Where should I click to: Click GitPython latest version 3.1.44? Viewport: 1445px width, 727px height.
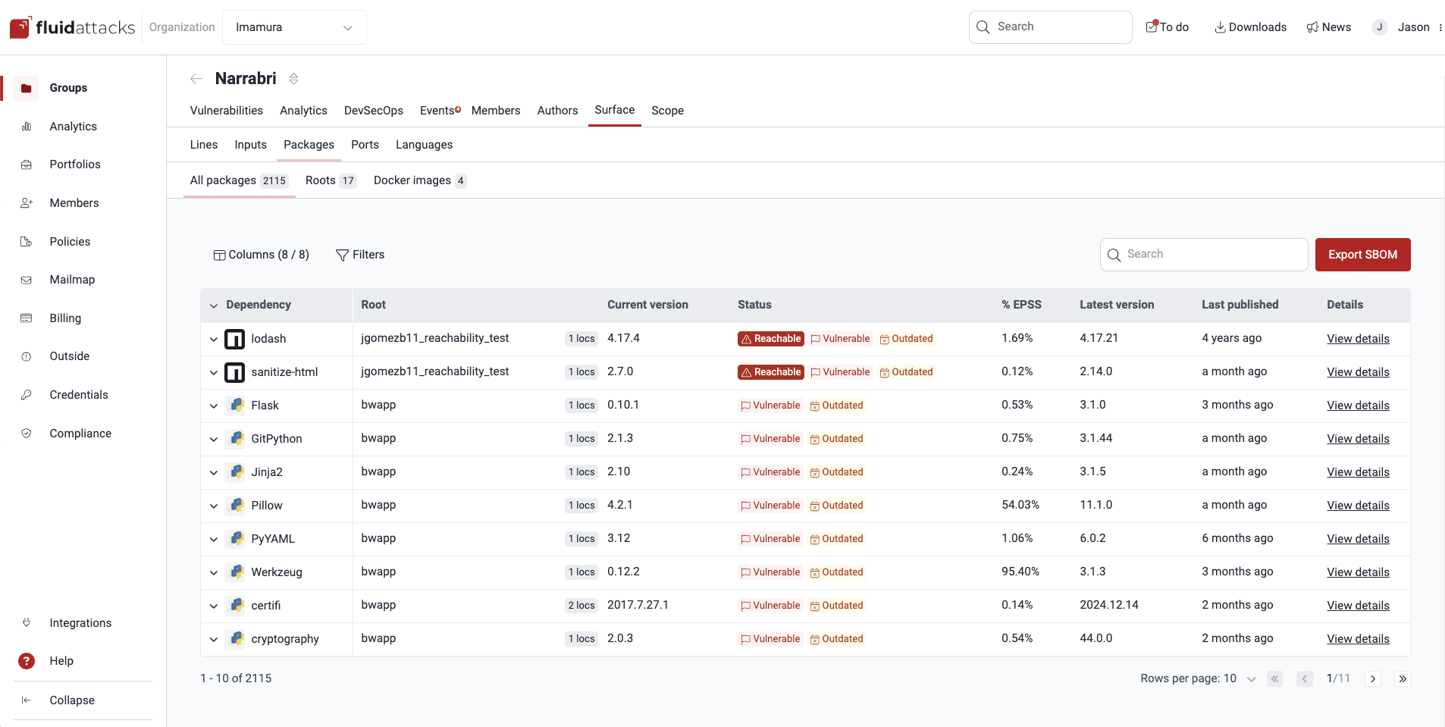point(1096,438)
